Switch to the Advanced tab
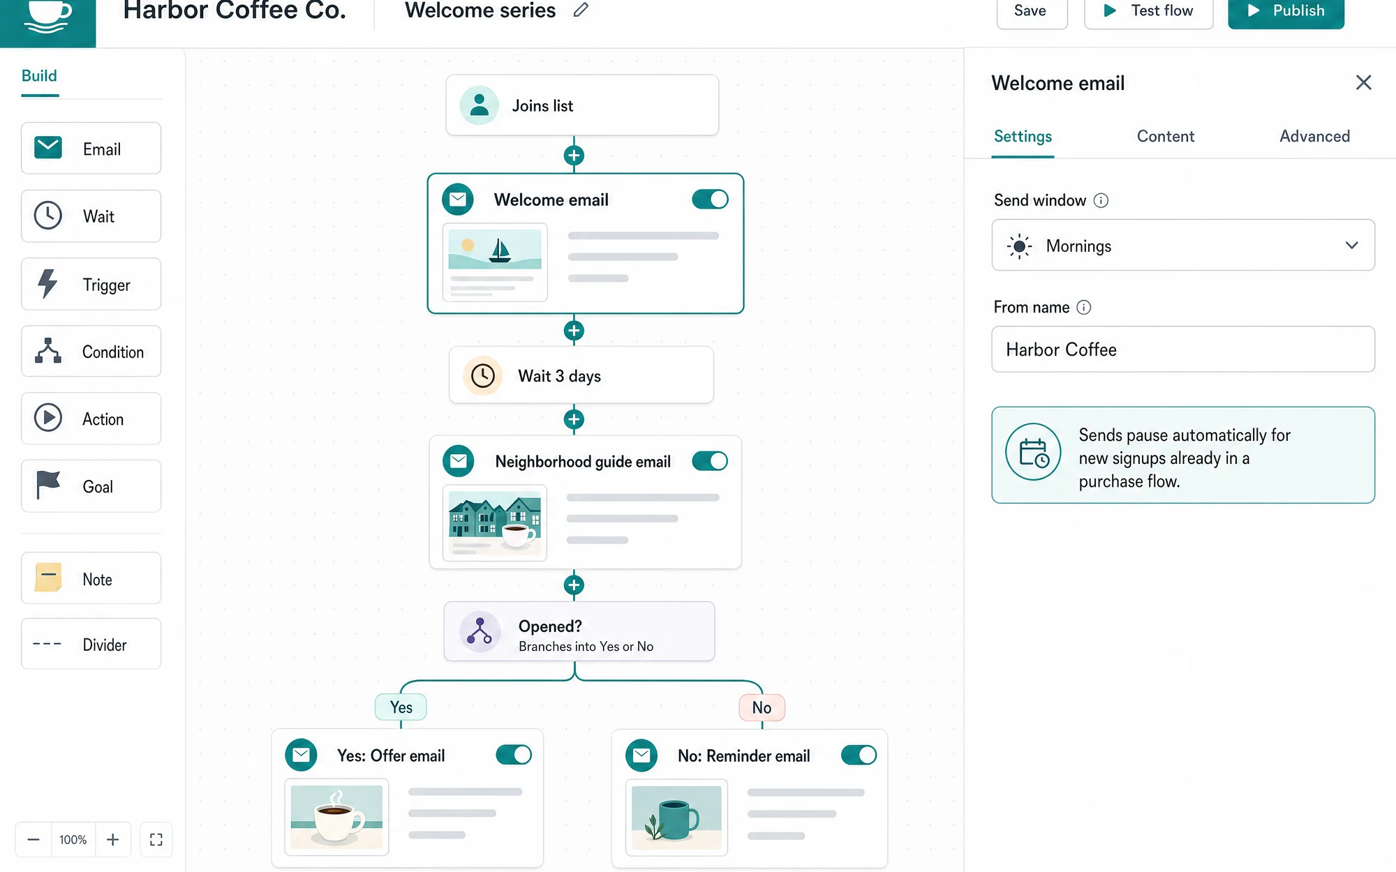Viewport: 1396px width, 872px height. 1314,137
